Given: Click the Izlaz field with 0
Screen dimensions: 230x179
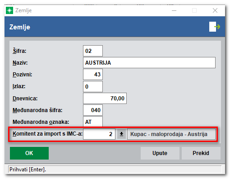Looking at the screenshot, I should pos(93,86).
